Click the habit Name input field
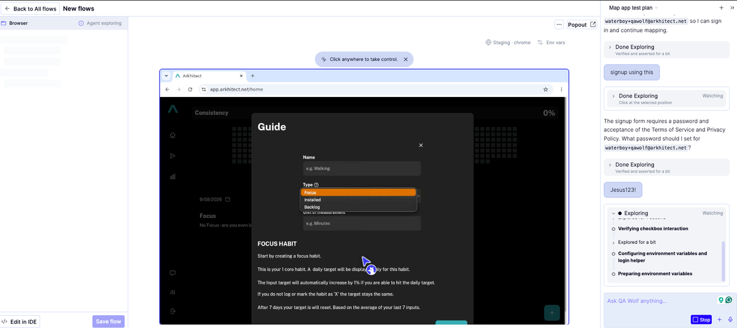 click(x=362, y=168)
